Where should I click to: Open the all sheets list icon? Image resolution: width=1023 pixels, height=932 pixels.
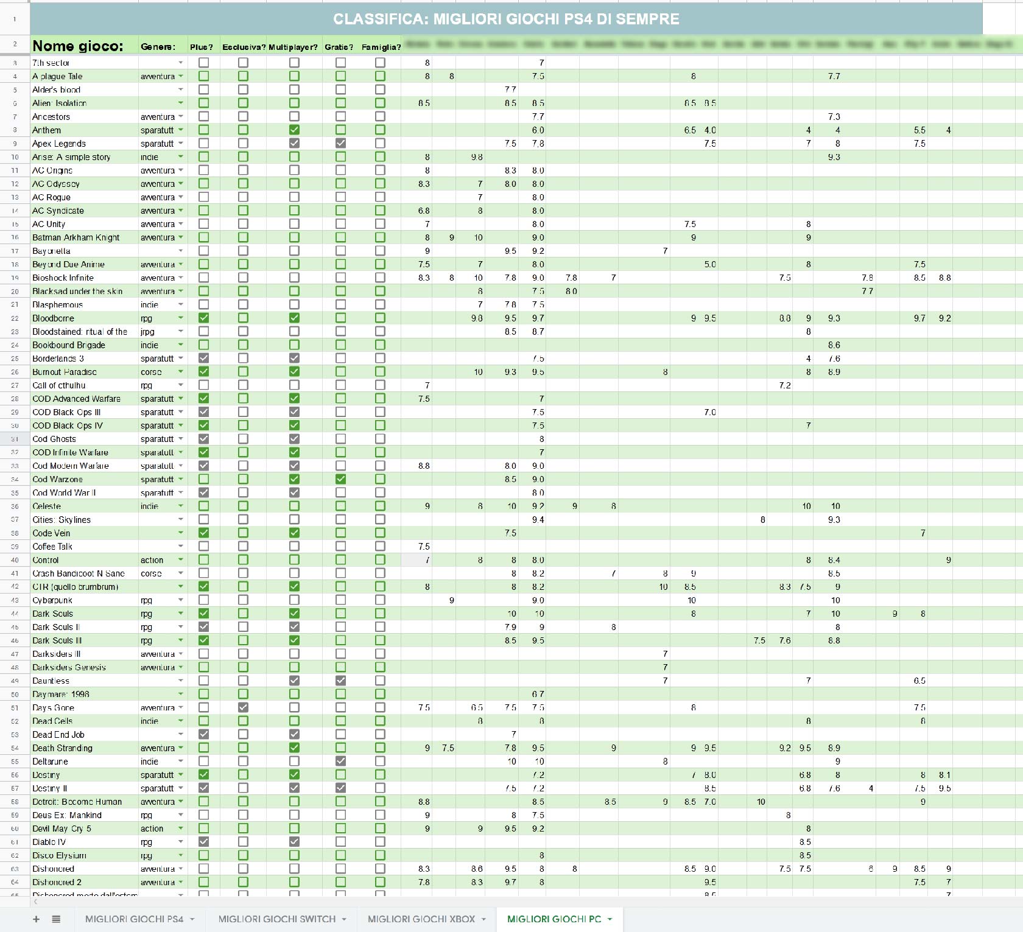click(x=56, y=919)
